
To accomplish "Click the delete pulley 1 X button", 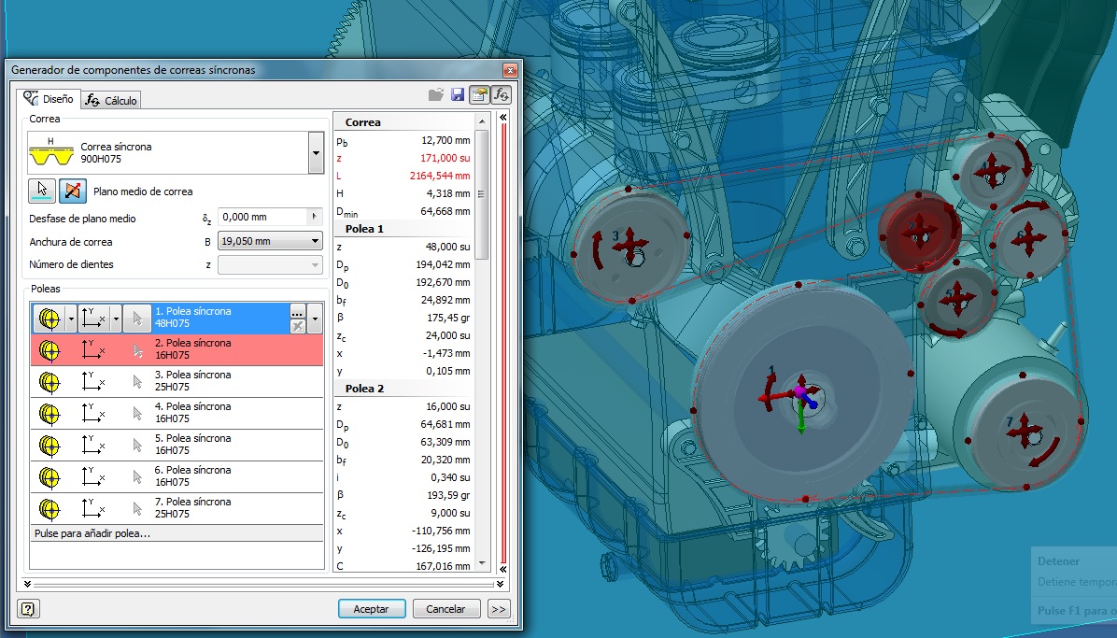I will (x=298, y=326).
